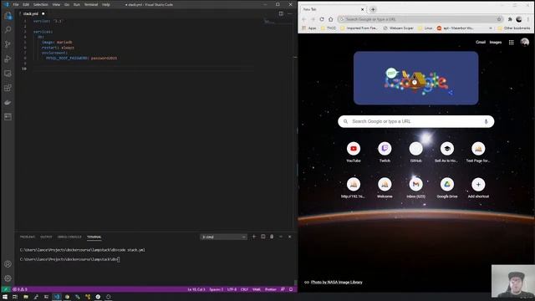Viewport: 535px width, 301px height.
Task: Change language mode YAML in status bar
Action: pos(257,289)
